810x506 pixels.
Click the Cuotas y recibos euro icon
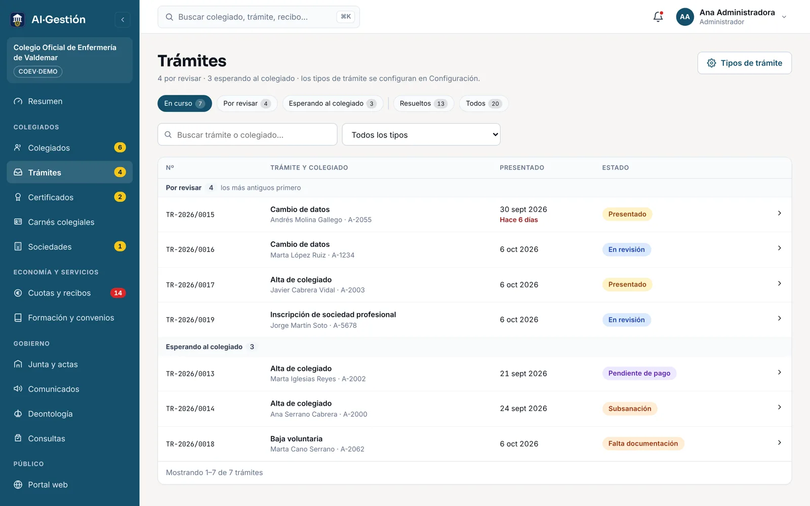click(x=18, y=293)
